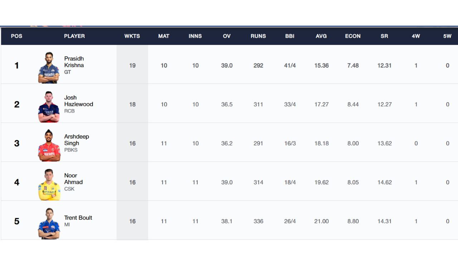
Task: Click the RUNS column header
Action: pos(258,36)
